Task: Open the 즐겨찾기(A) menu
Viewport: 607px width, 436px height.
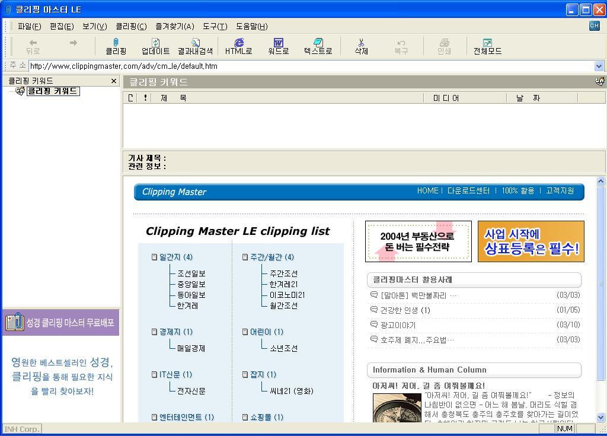Action: click(174, 26)
